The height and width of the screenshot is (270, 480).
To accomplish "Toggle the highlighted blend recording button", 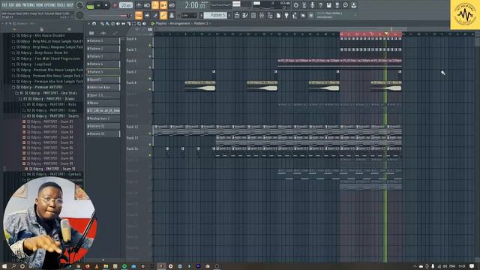I will pos(163,5).
